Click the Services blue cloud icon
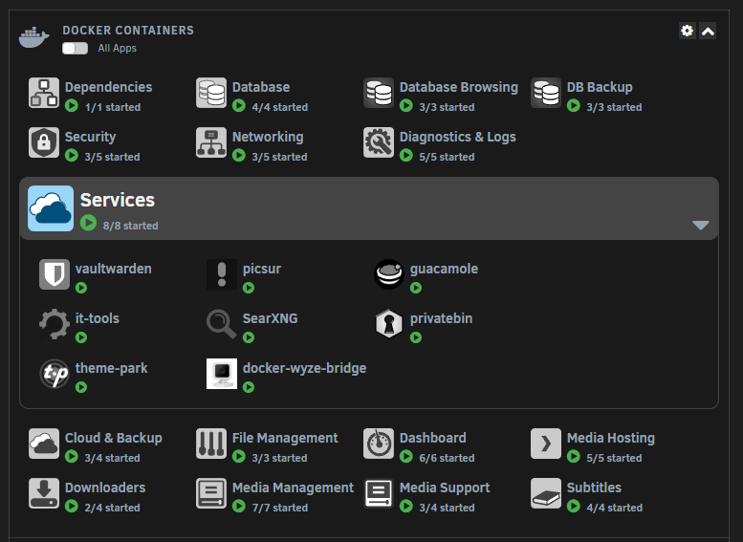743x542 pixels. (x=51, y=208)
